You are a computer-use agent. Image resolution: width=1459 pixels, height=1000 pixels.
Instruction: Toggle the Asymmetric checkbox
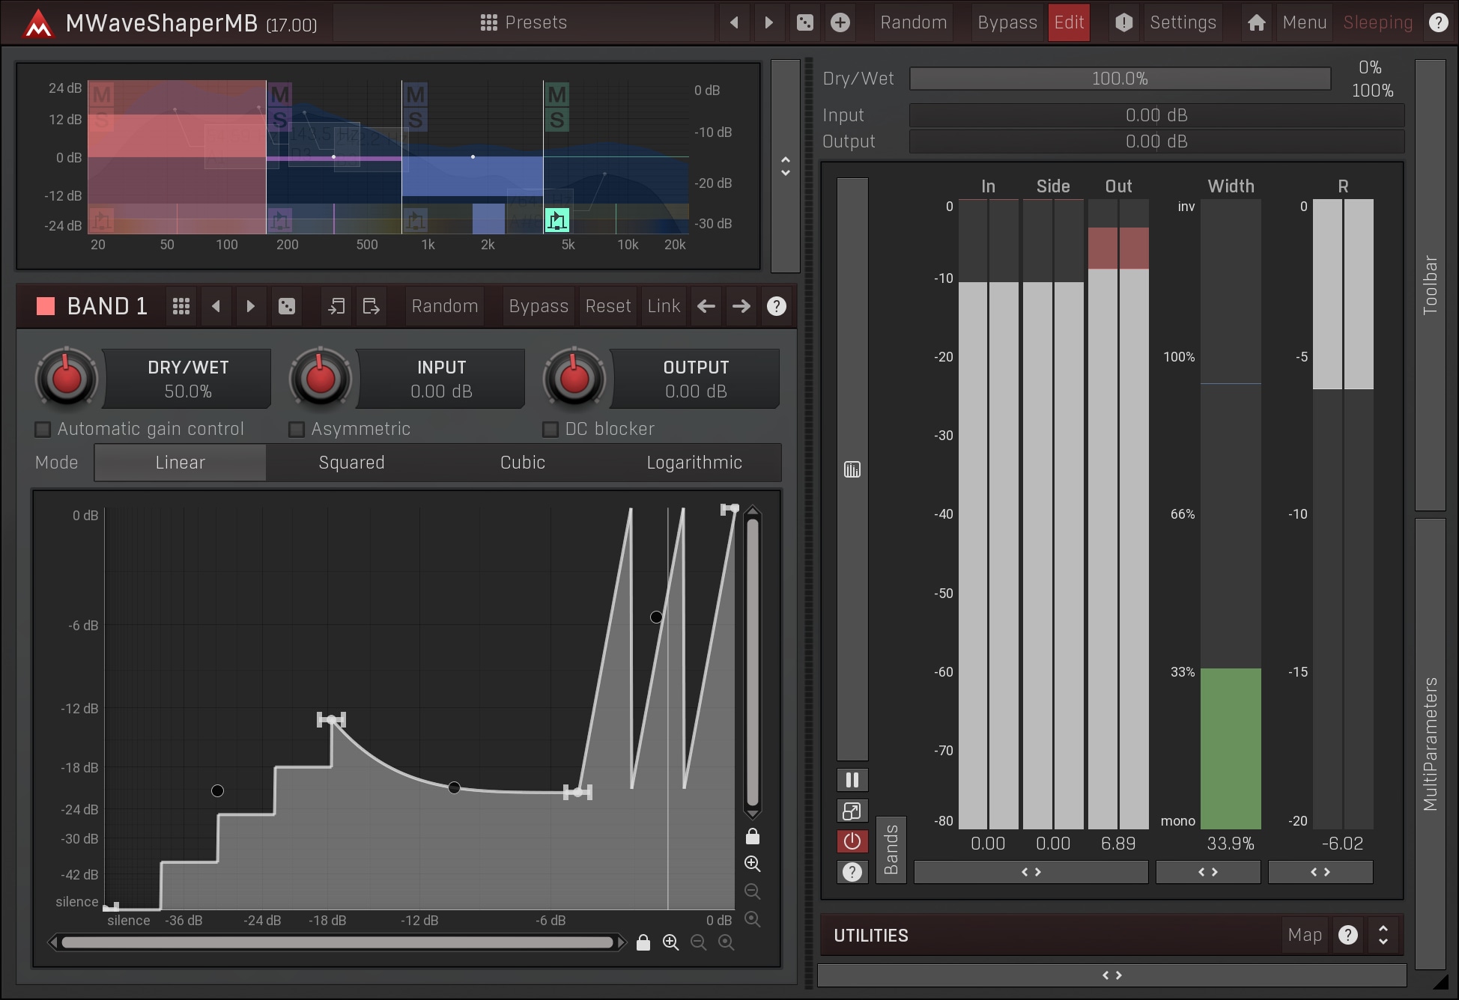297,429
